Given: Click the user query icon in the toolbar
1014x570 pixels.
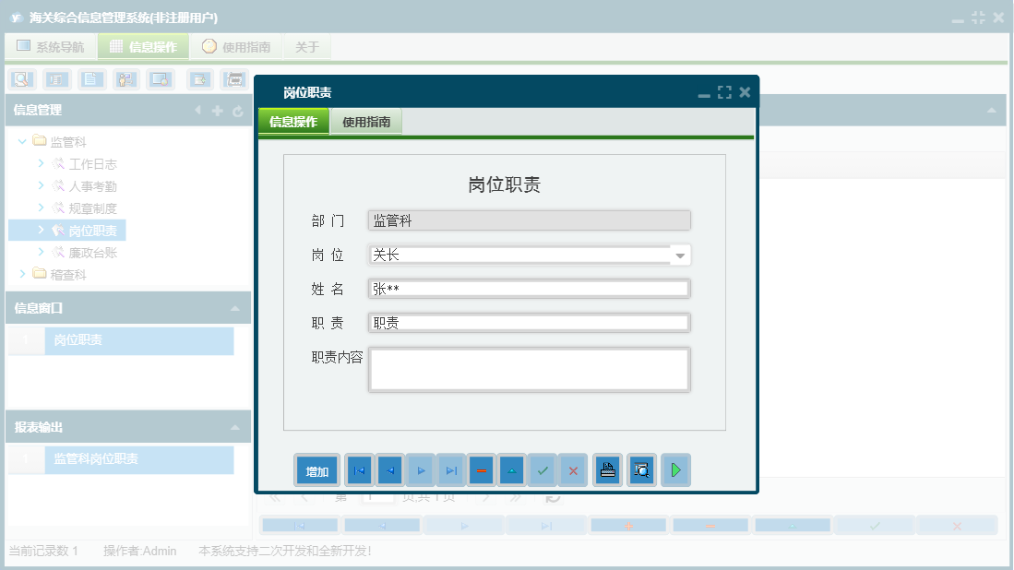Looking at the screenshot, I should pos(125,79).
